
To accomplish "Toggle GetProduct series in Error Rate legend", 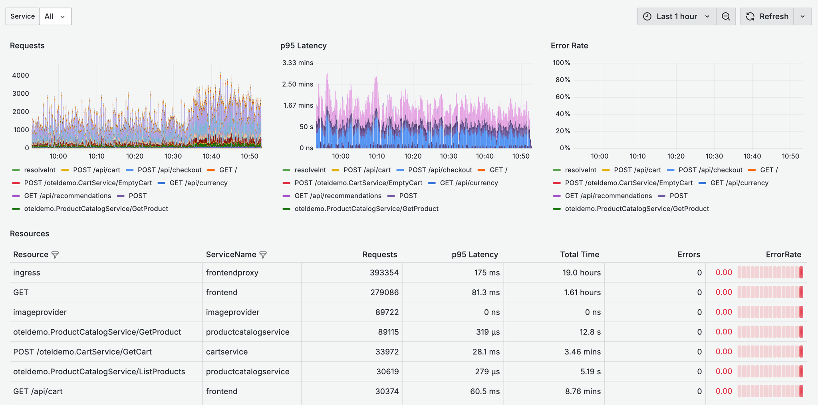I will (x=637, y=209).
